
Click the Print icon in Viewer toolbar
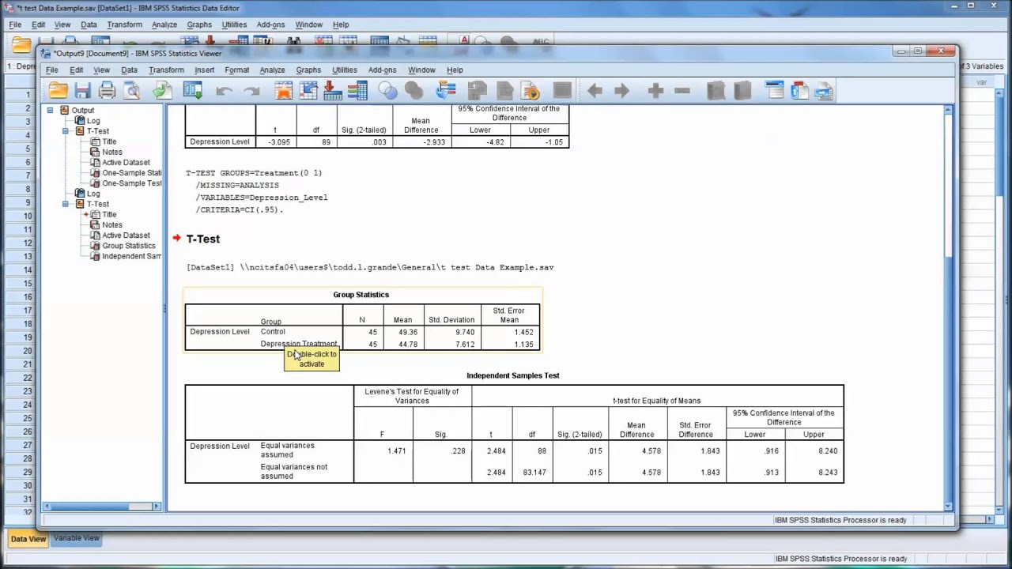point(107,91)
